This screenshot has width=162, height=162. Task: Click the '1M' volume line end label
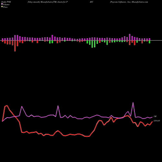coord(155,116)
